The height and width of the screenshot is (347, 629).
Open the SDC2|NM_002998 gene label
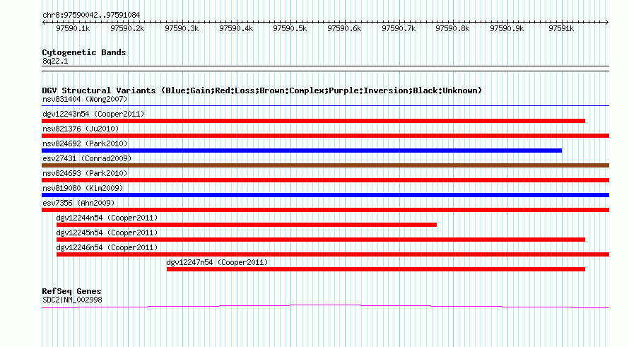pyautogui.click(x=72, y=300)
